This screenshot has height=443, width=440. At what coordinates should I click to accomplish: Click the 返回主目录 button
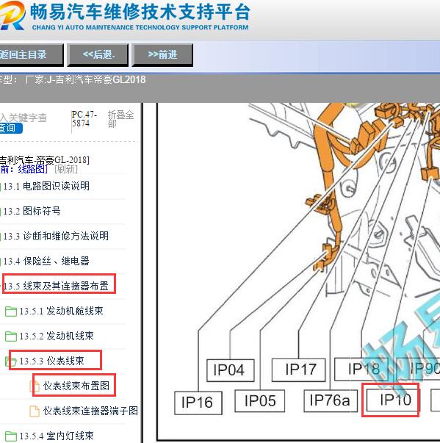(30, 54)
